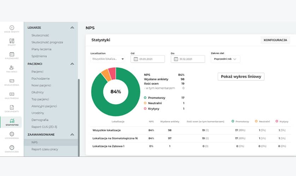The height and width of the screenshot is (176, 296).
Task: Open the Multimedia section icon
Action: tap(12, 96)
